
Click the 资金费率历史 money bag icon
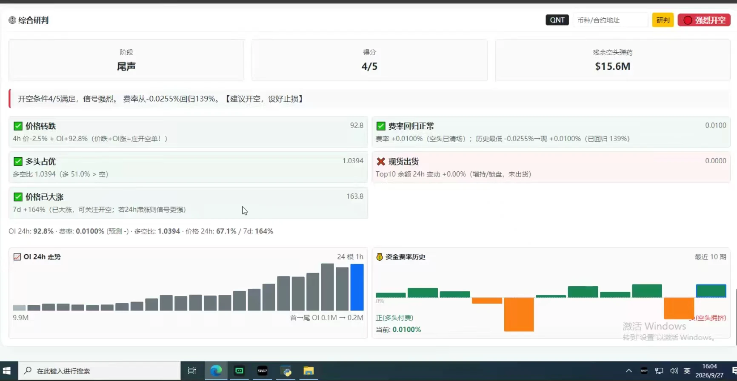[x=380, y=257]
